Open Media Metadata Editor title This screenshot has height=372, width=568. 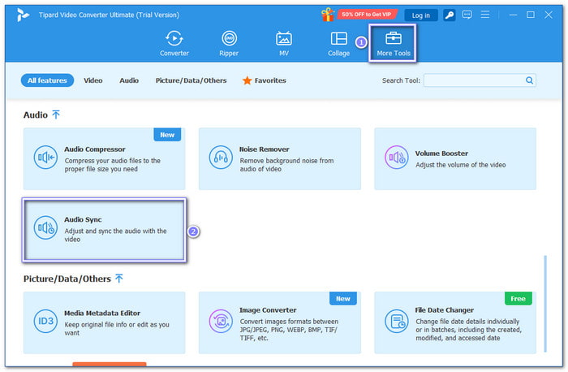(x=102, y=313)
